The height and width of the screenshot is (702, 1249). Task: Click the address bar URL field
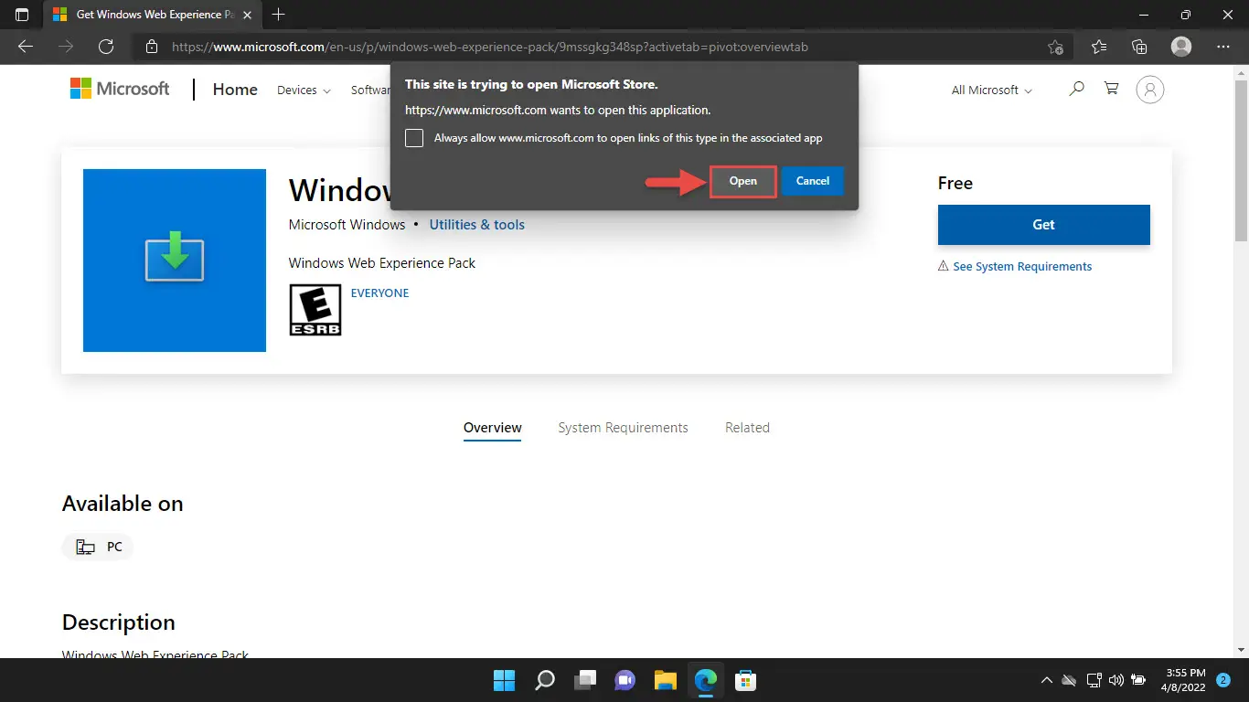pos(603,47)
